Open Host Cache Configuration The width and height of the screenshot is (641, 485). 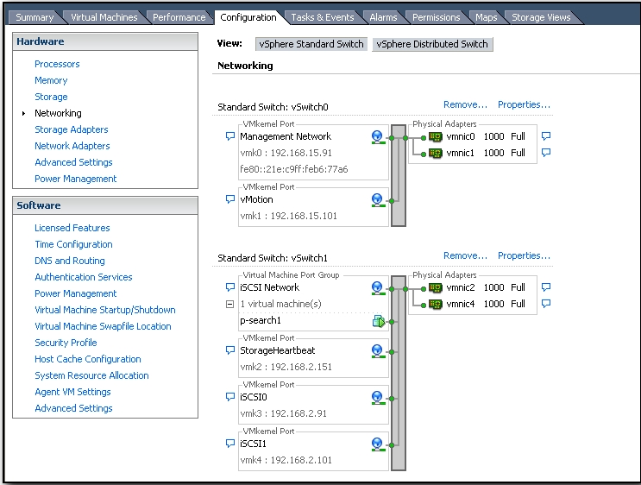point(88,359)
